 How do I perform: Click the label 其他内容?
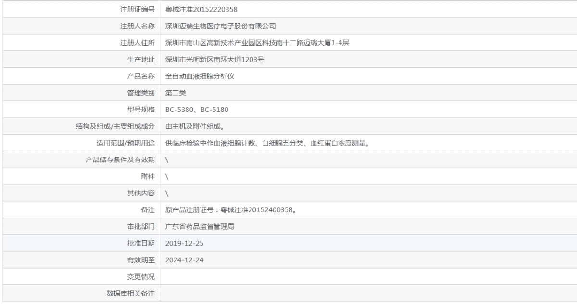tap(141, 193)
